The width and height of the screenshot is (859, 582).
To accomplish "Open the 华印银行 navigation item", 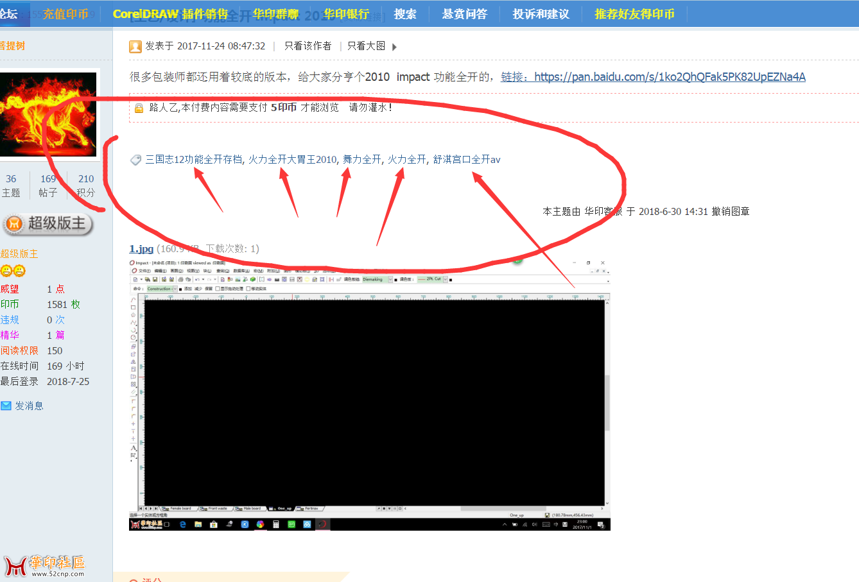I will pyautogui.click(x=346, y=14).
